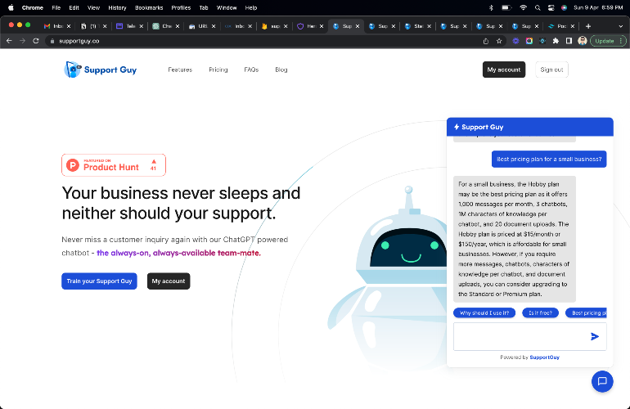Click 'Best pricing plan for a small business?' message
Screen dimensions: 630x409
[549, 159]
